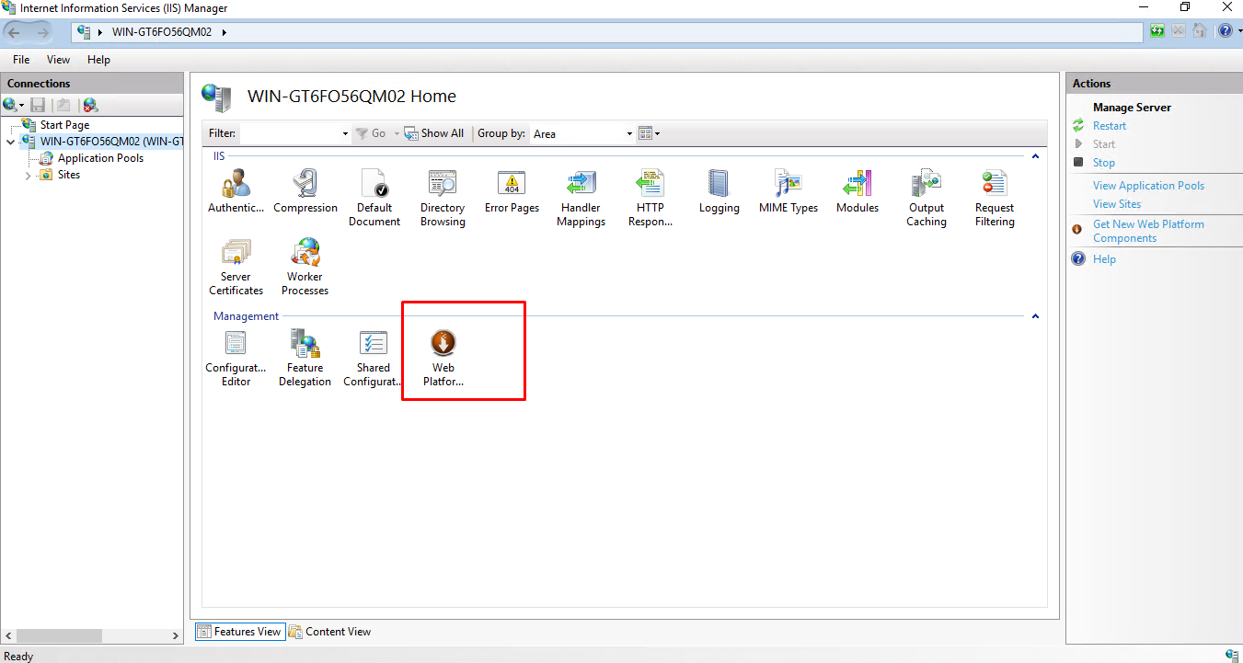Open the Logging feature
The width and height of the screenshot is (1243, 663).
[x=719, y=190]
